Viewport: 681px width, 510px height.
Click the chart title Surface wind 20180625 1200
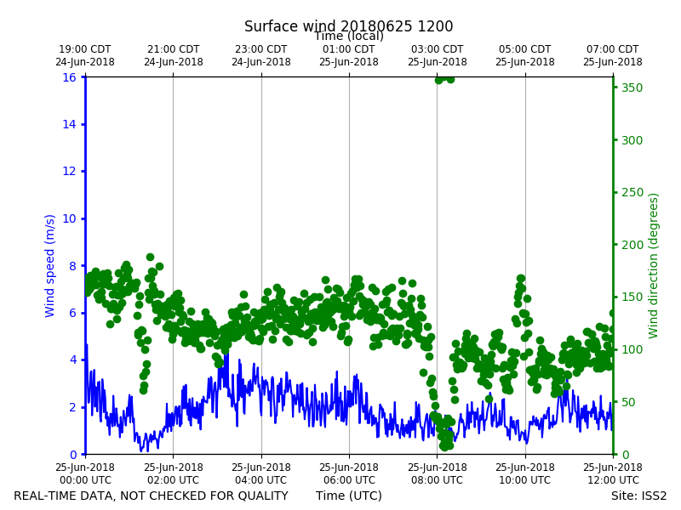pyautogui.click(x=348, y=26)
